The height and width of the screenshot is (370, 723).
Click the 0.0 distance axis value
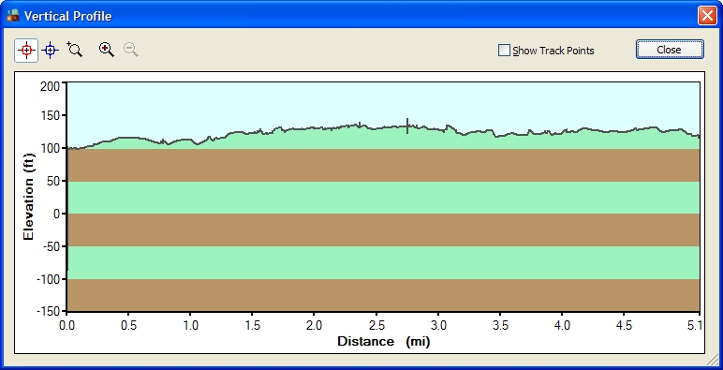(x=66, y=326)
